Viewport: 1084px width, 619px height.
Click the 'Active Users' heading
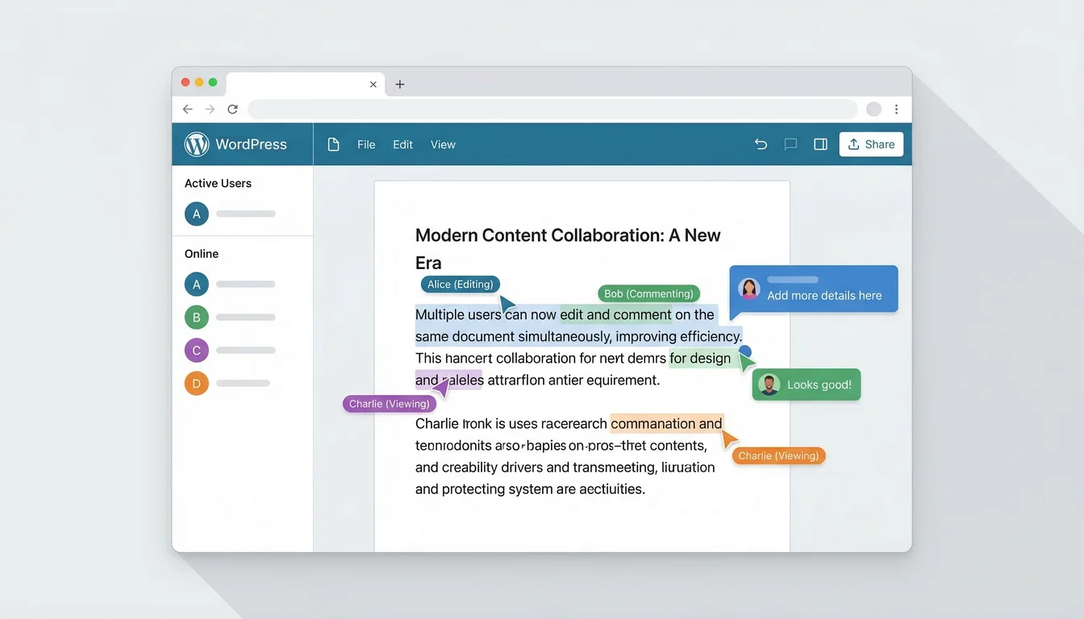pyautogui.click(x=218, y=183)
